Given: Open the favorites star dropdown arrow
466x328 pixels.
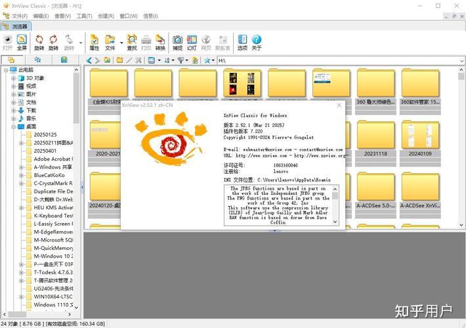Looking at the screenshot, I should 214,60.
